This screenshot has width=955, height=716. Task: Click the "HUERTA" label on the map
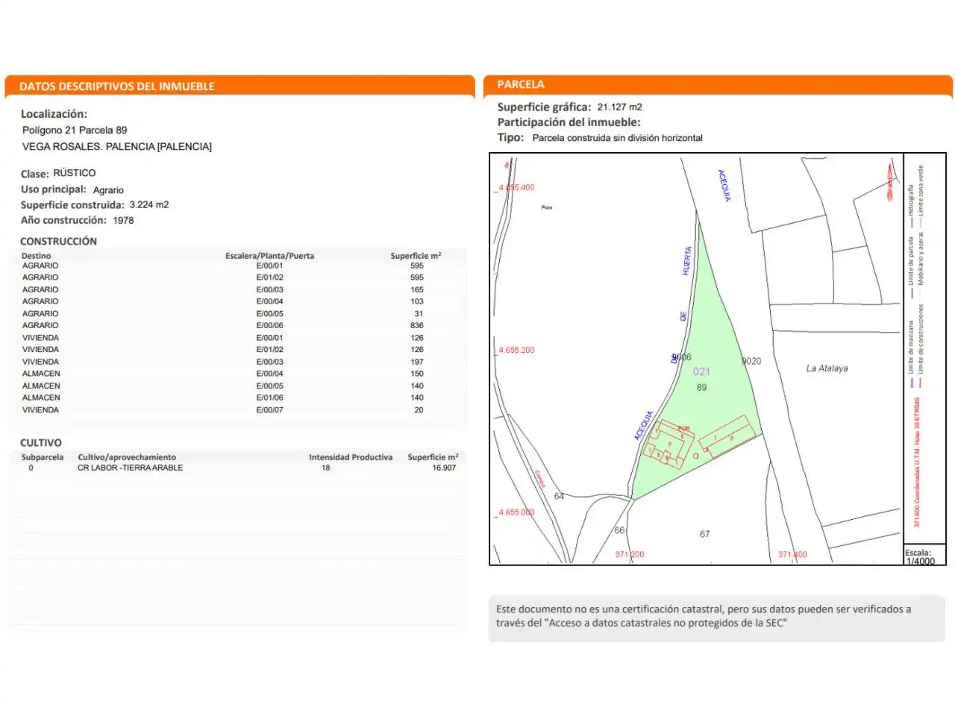tap(687, 261)
